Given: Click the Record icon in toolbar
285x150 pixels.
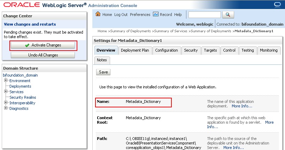Looking at the screenshot, I should [x=156, y=14].
